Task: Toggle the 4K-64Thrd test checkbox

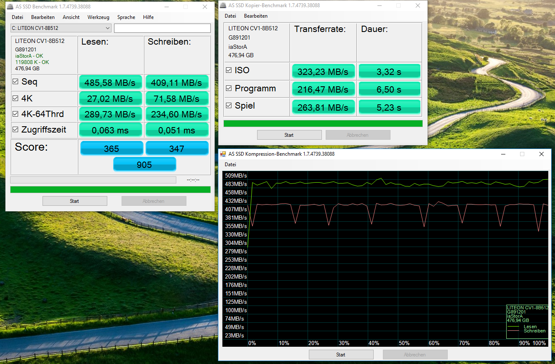Action: click(x=16, y=114)
